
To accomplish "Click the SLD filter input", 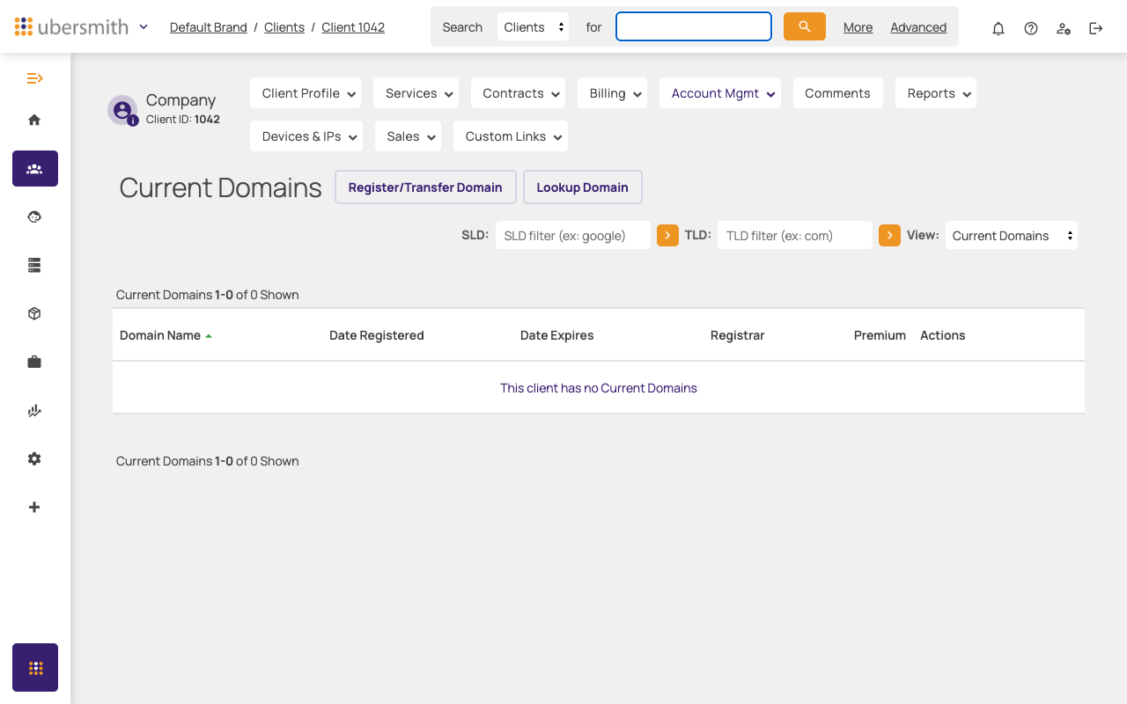I will 573,235.
